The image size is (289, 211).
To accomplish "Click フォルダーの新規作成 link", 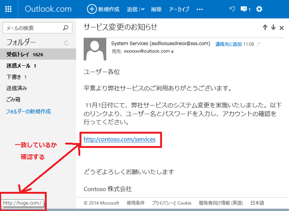I will (x=28, y=112).
